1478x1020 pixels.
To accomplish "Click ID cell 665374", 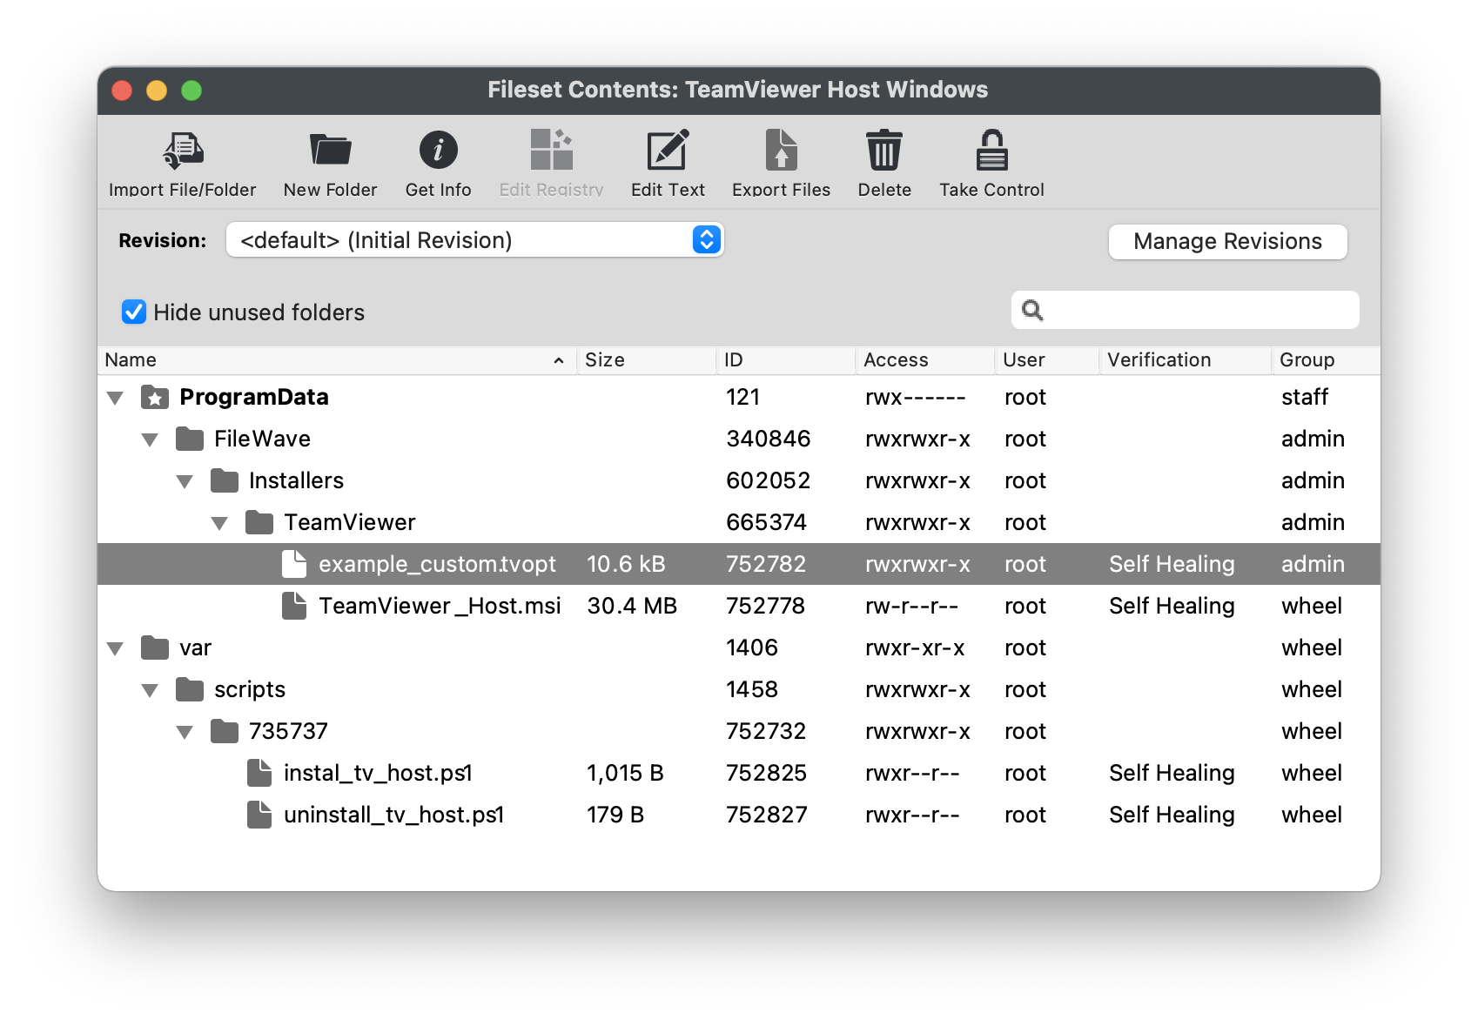I will point(766,522).
